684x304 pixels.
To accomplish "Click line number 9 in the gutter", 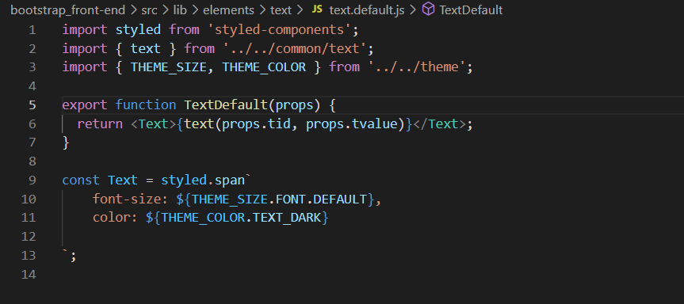I will pyautogui.click(x=32, y=180).
